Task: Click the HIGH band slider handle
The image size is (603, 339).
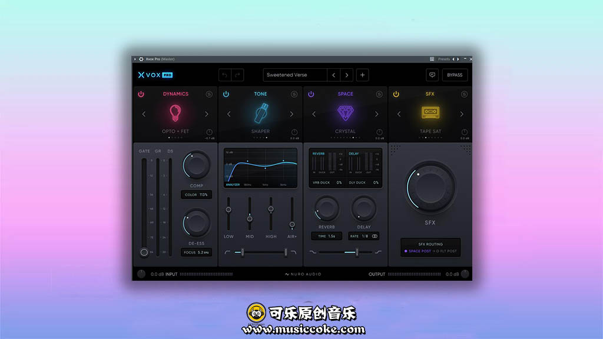Action: (x=271, y=209)
